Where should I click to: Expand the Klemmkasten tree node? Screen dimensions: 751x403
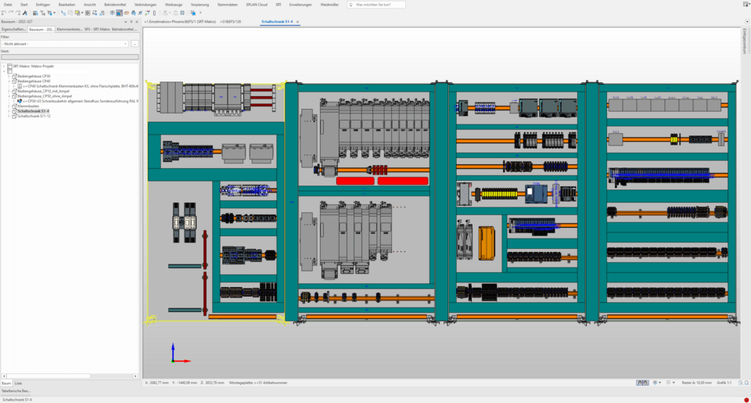coord(9,106)
